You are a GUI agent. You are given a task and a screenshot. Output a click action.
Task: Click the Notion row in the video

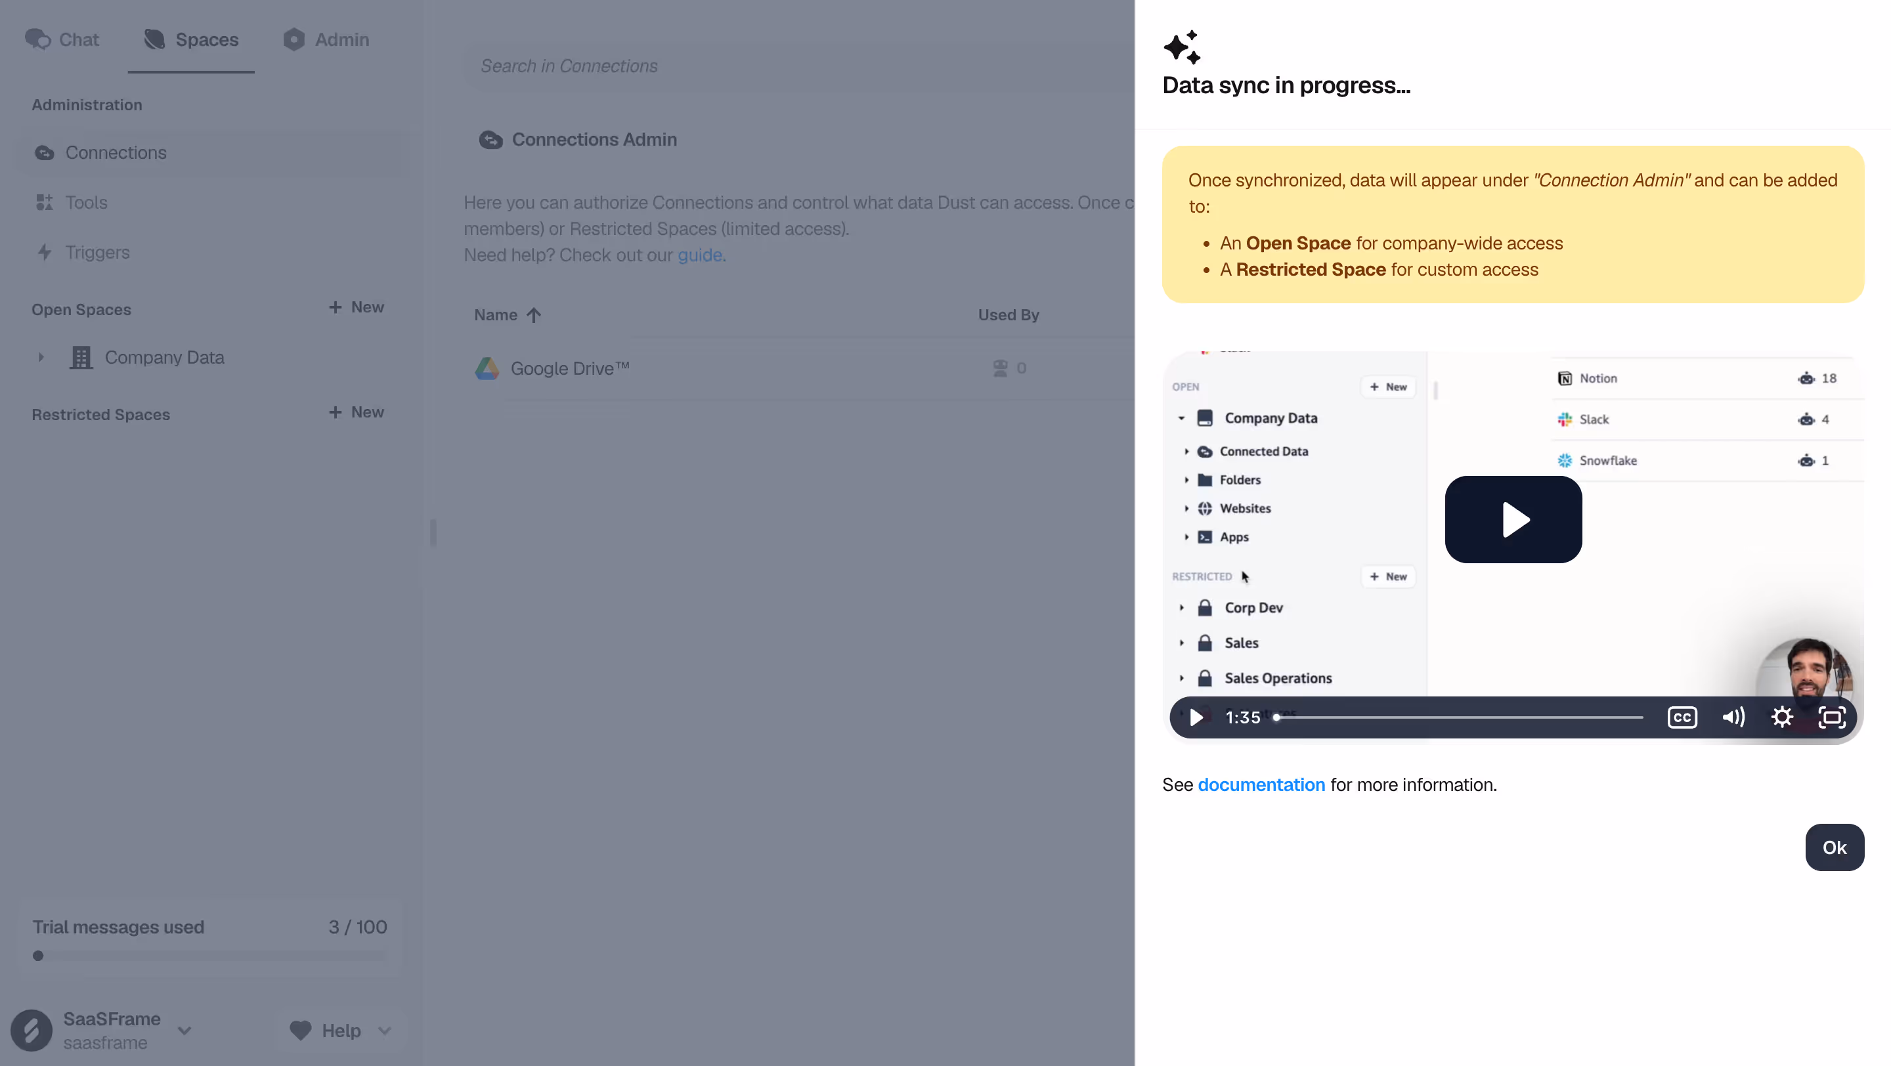[1706, 379]
